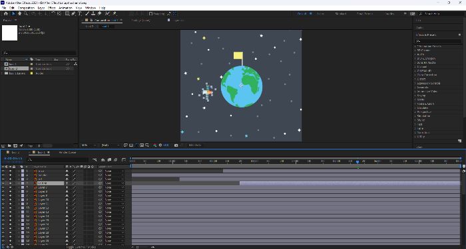Select the Selection arrow tool

point(13,14)
